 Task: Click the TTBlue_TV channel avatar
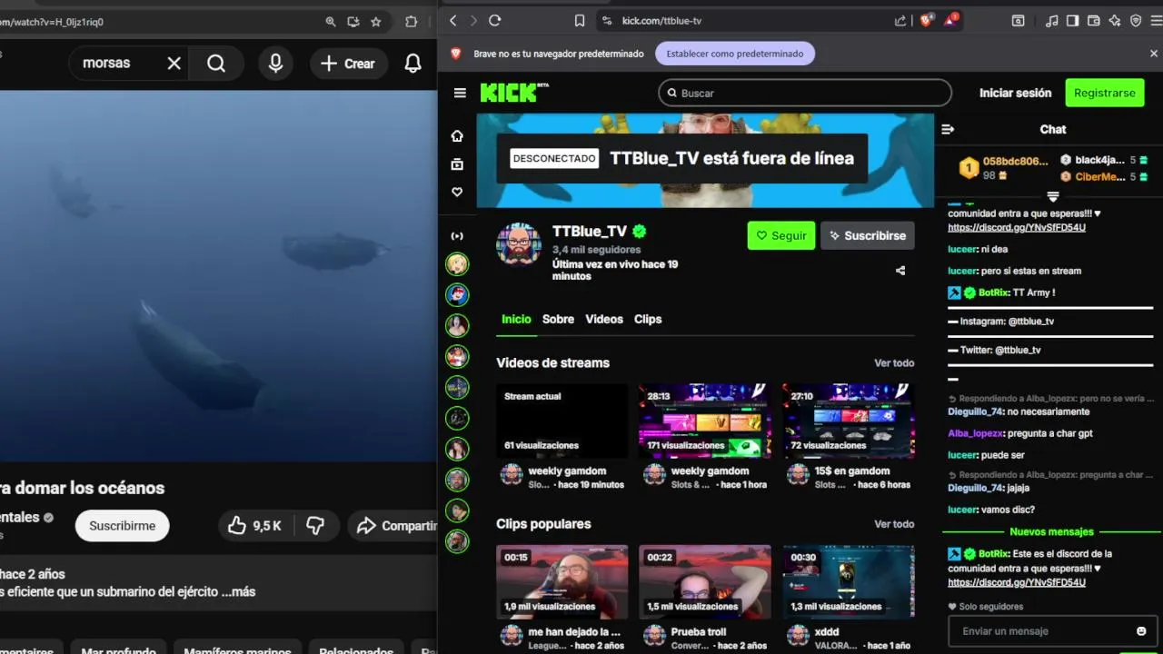point(519,245)
